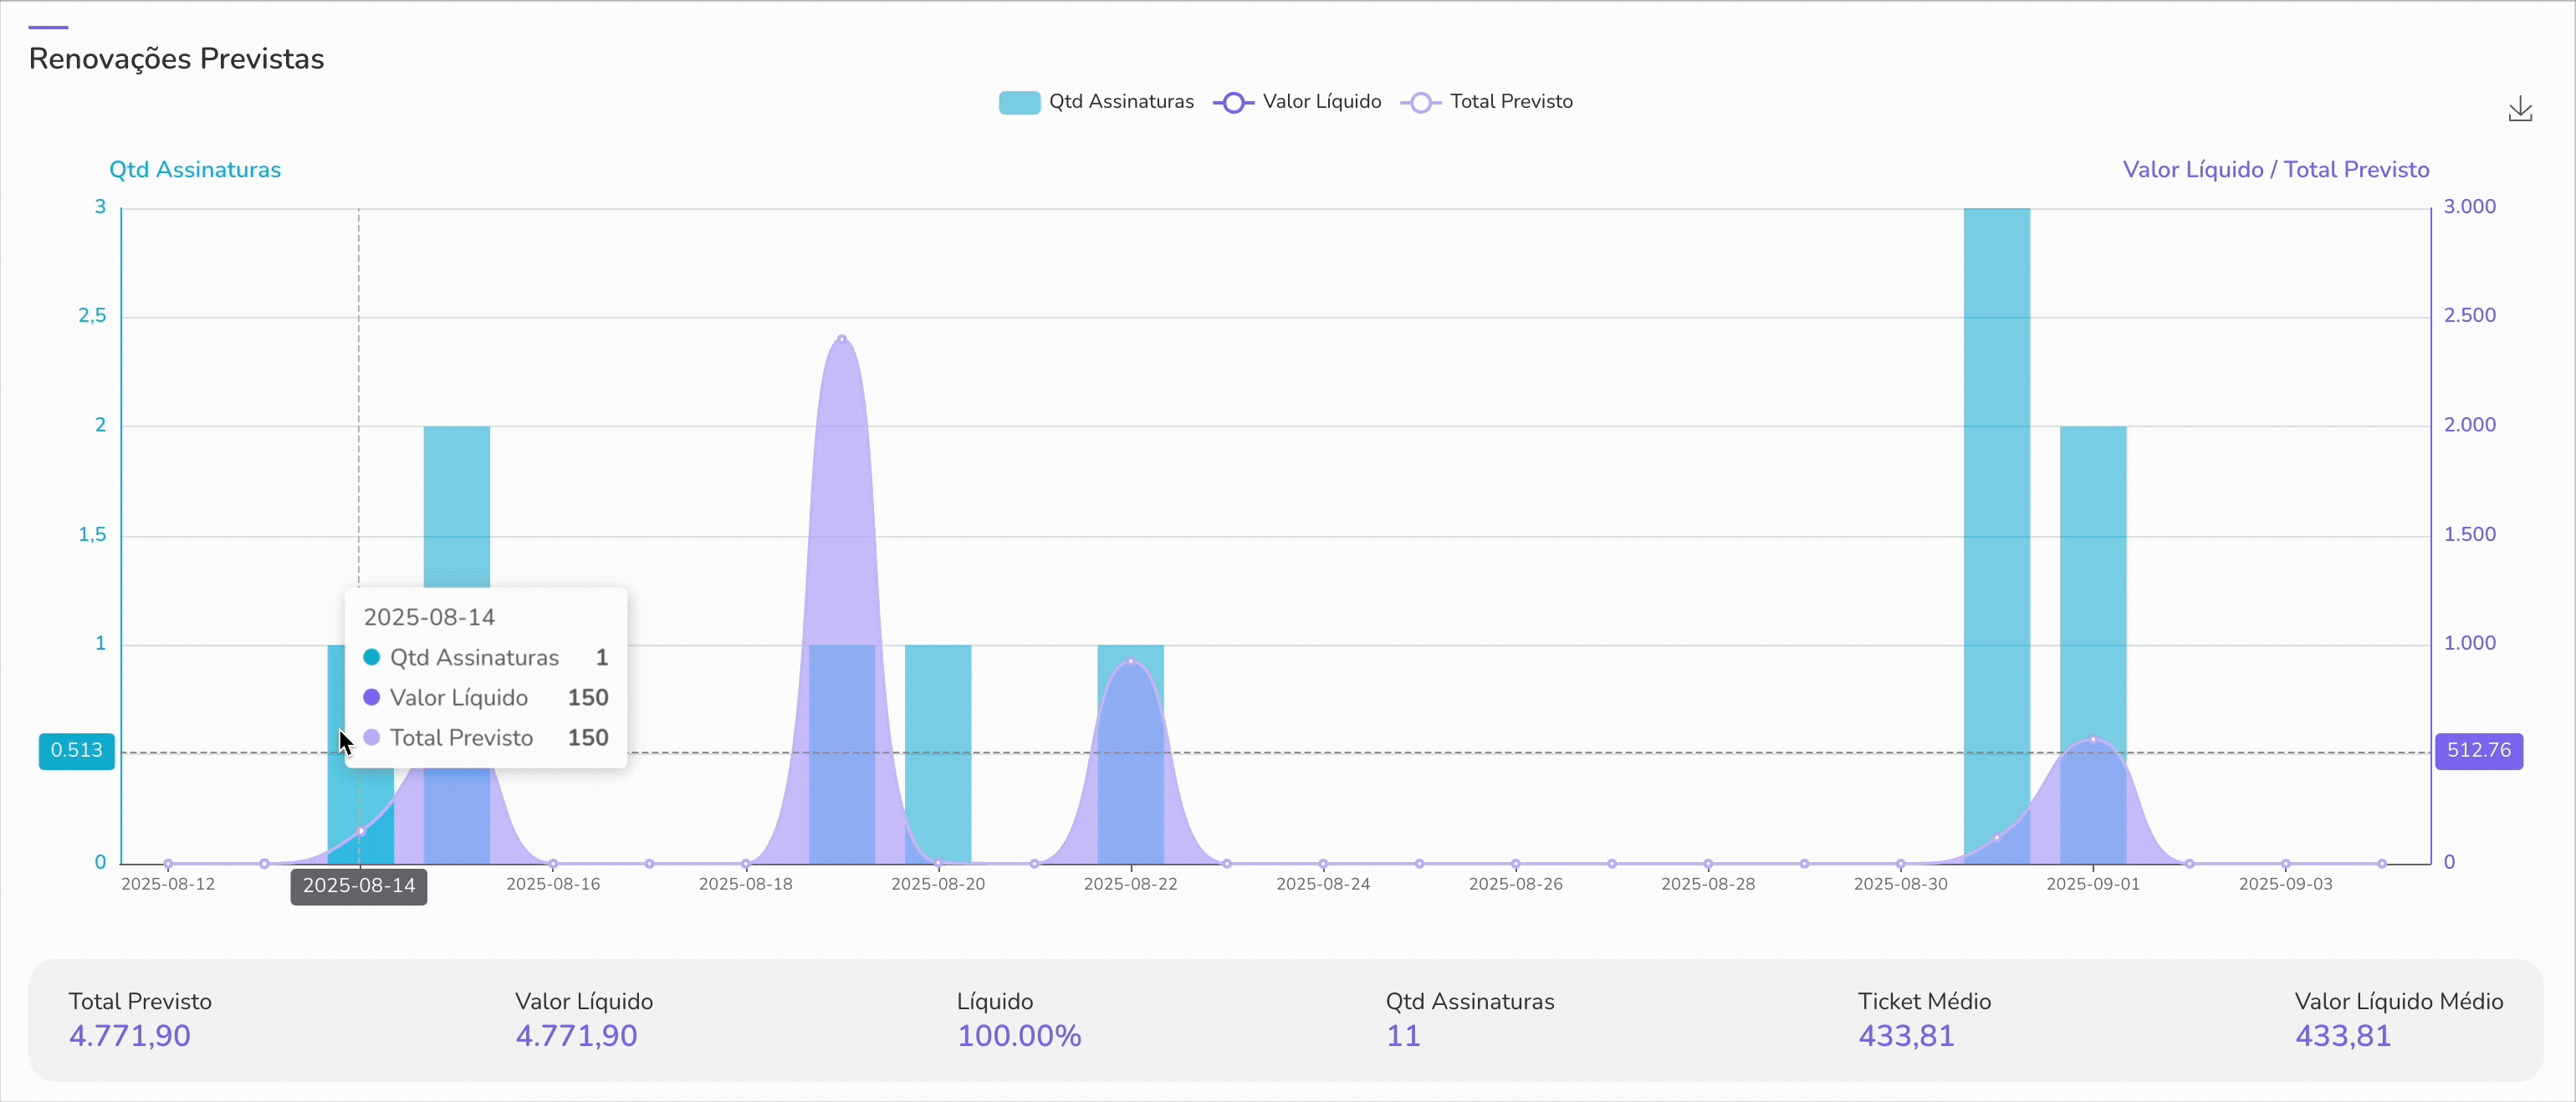2576x1102 pixels.
Task: Click the Total Previsto peak point near 2025-08-19
Action: click(x=842, y=340)
